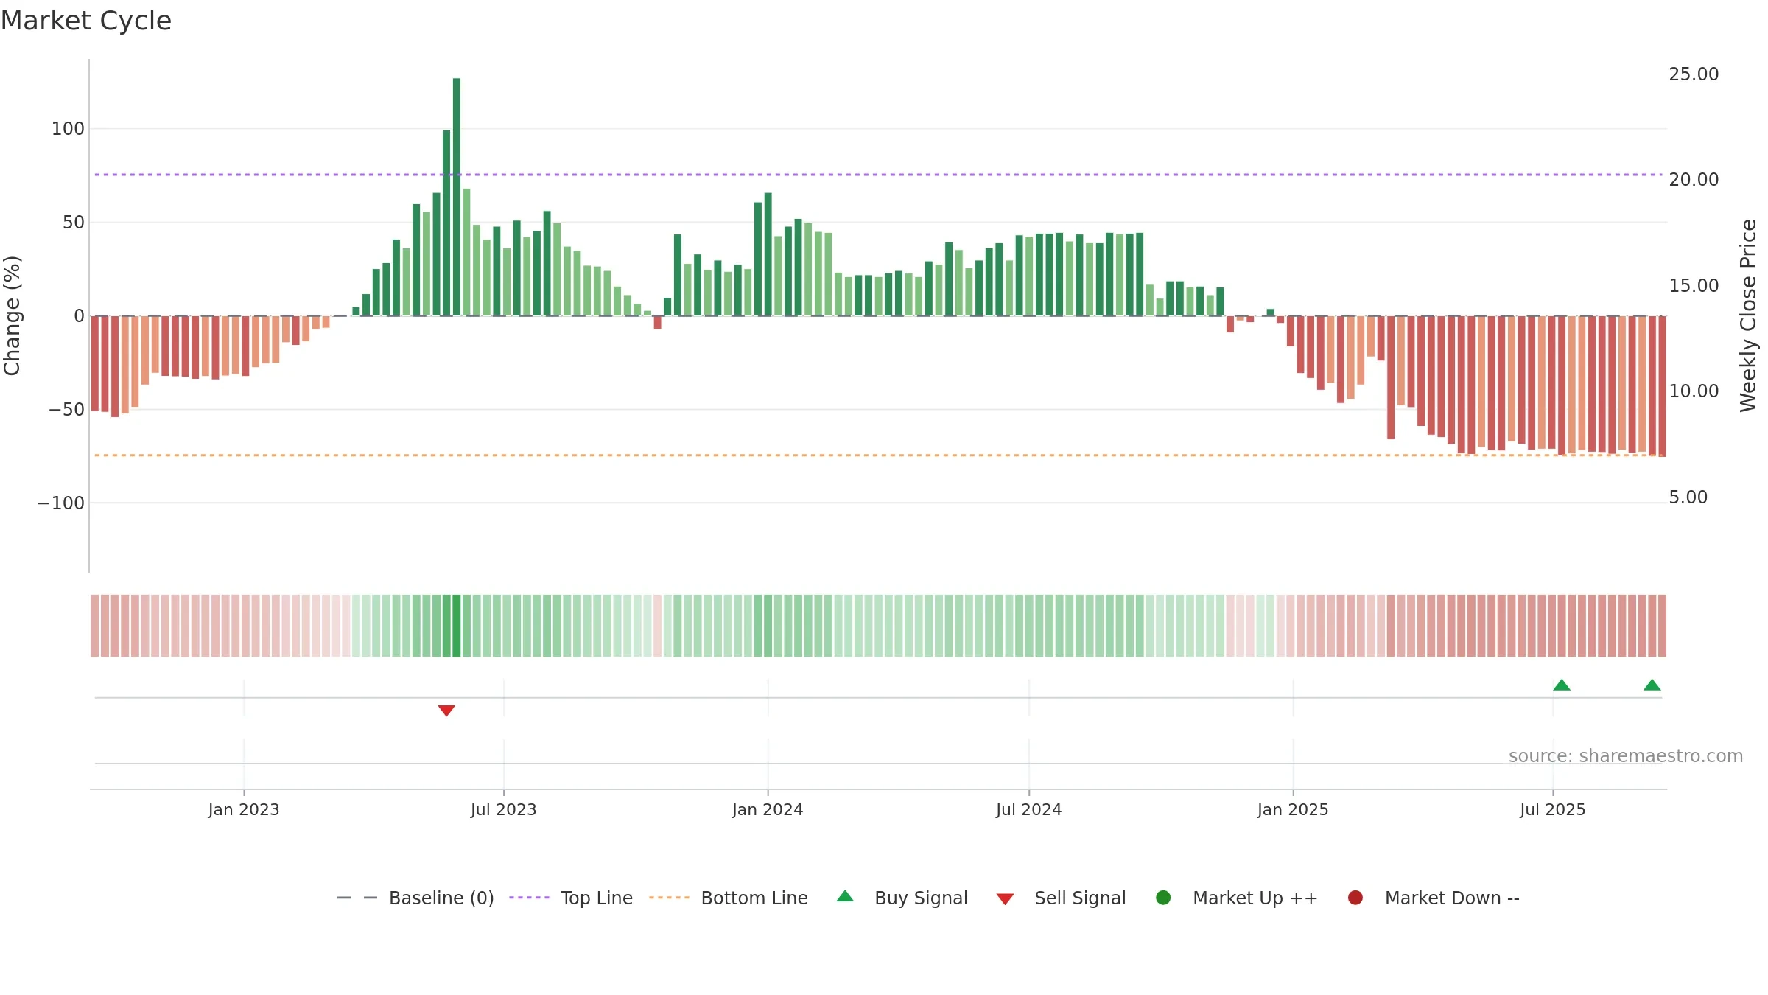The width and height of the screenshot is (1768, 995).
Task: Click the grey dashed Baseline sample
Action: point(357,898)
